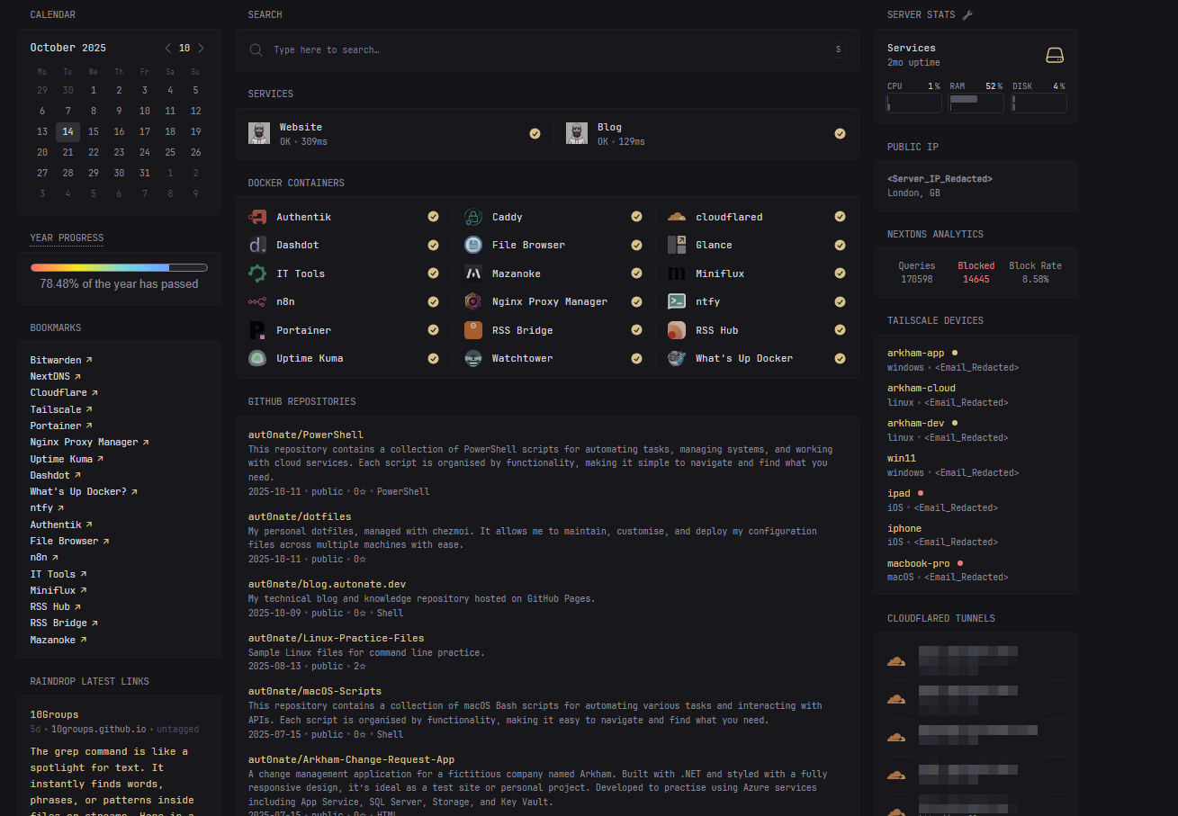Screen dimensions: 1178x816
Task: Click the Watchtower status check mark
Action: 636,358
